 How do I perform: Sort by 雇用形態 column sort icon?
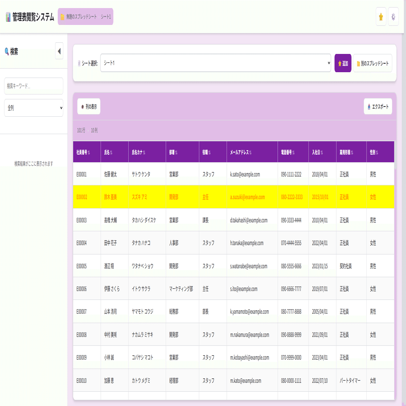pyautogui.click(x=352, y=152)
